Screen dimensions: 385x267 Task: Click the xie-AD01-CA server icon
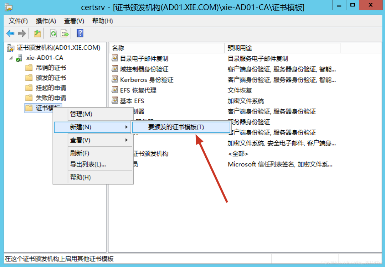19,58
